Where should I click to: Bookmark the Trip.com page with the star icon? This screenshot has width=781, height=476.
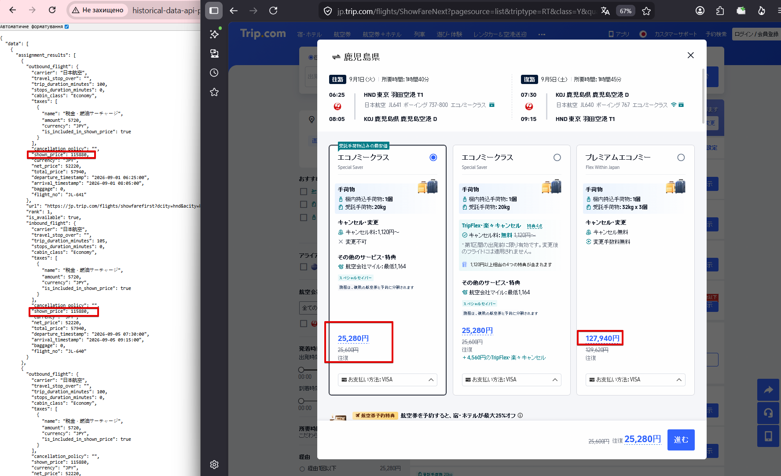[x=646, y=11]
